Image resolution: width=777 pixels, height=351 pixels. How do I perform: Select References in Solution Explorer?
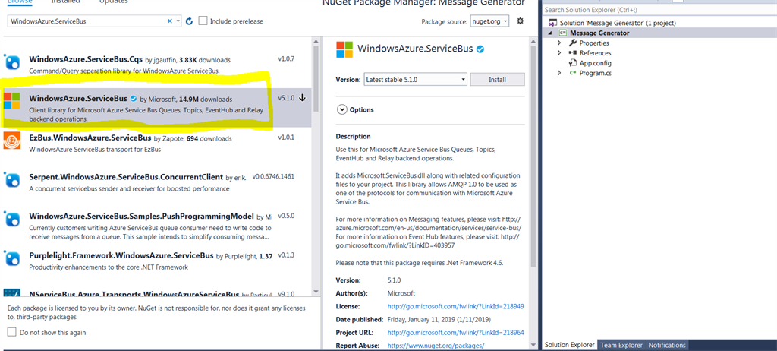pyautogui.click(x=595, y=53)
